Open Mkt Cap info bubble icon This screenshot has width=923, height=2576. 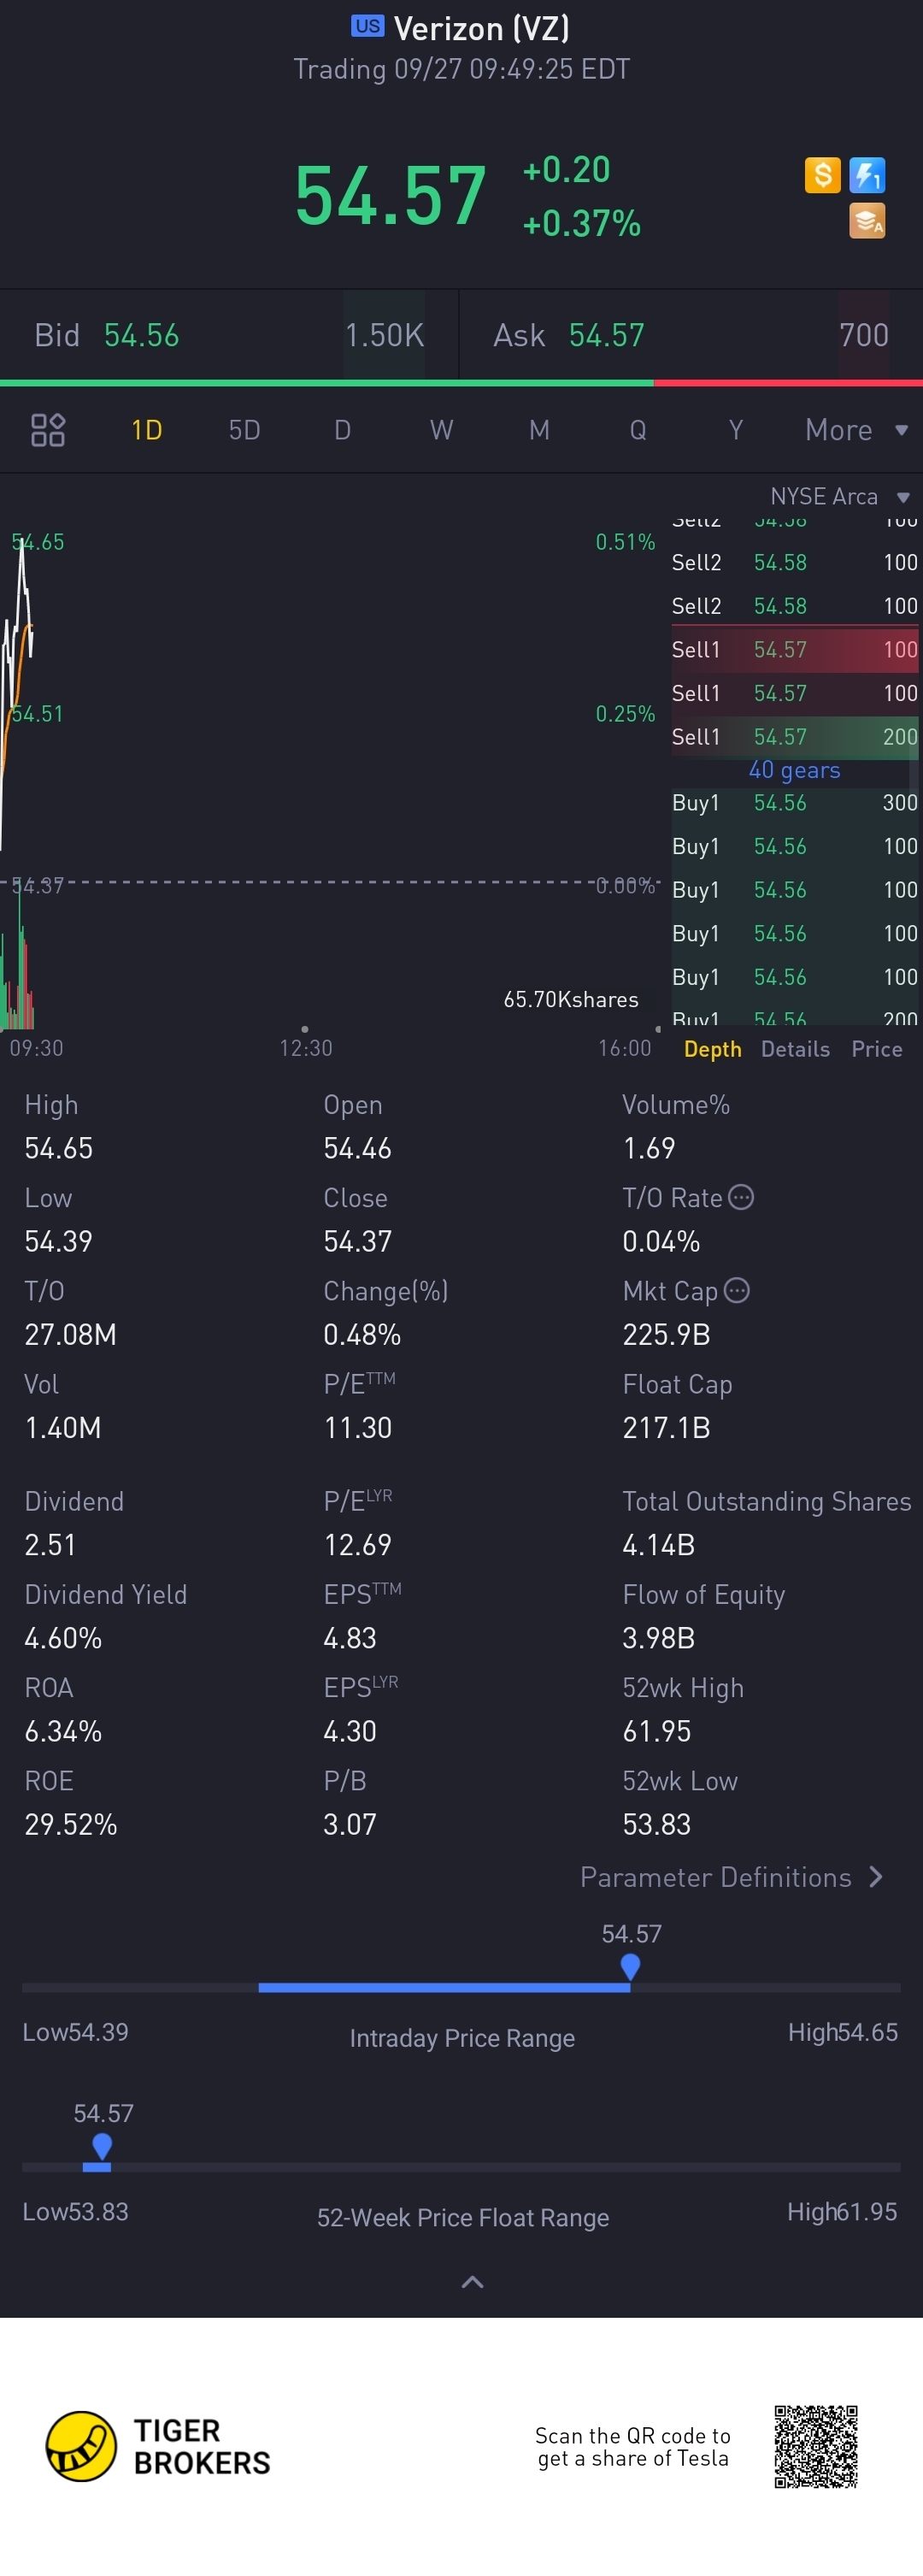[x=737, y=1290]
